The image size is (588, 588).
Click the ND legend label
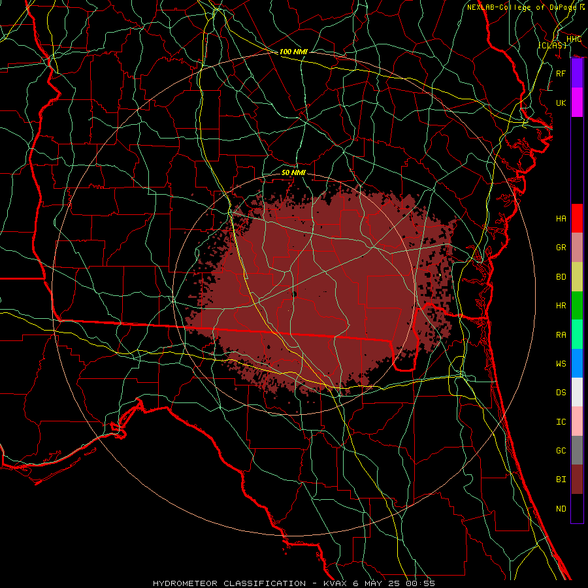pos(561,509)
